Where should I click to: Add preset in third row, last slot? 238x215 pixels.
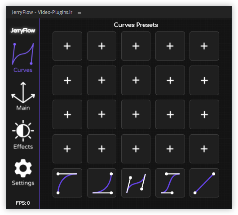[x=204, y=114]
